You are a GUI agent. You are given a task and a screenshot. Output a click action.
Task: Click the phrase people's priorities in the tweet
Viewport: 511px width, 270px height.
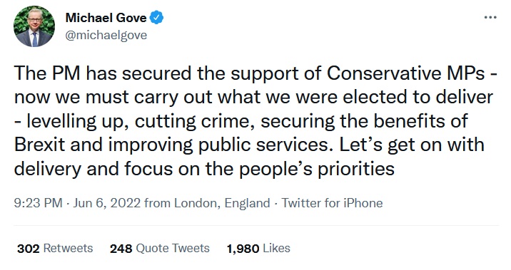pyautogui.click(x=317, y=169)
